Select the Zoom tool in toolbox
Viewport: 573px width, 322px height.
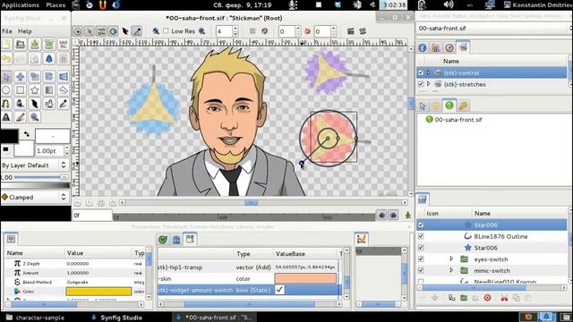(x=35, y=117)
